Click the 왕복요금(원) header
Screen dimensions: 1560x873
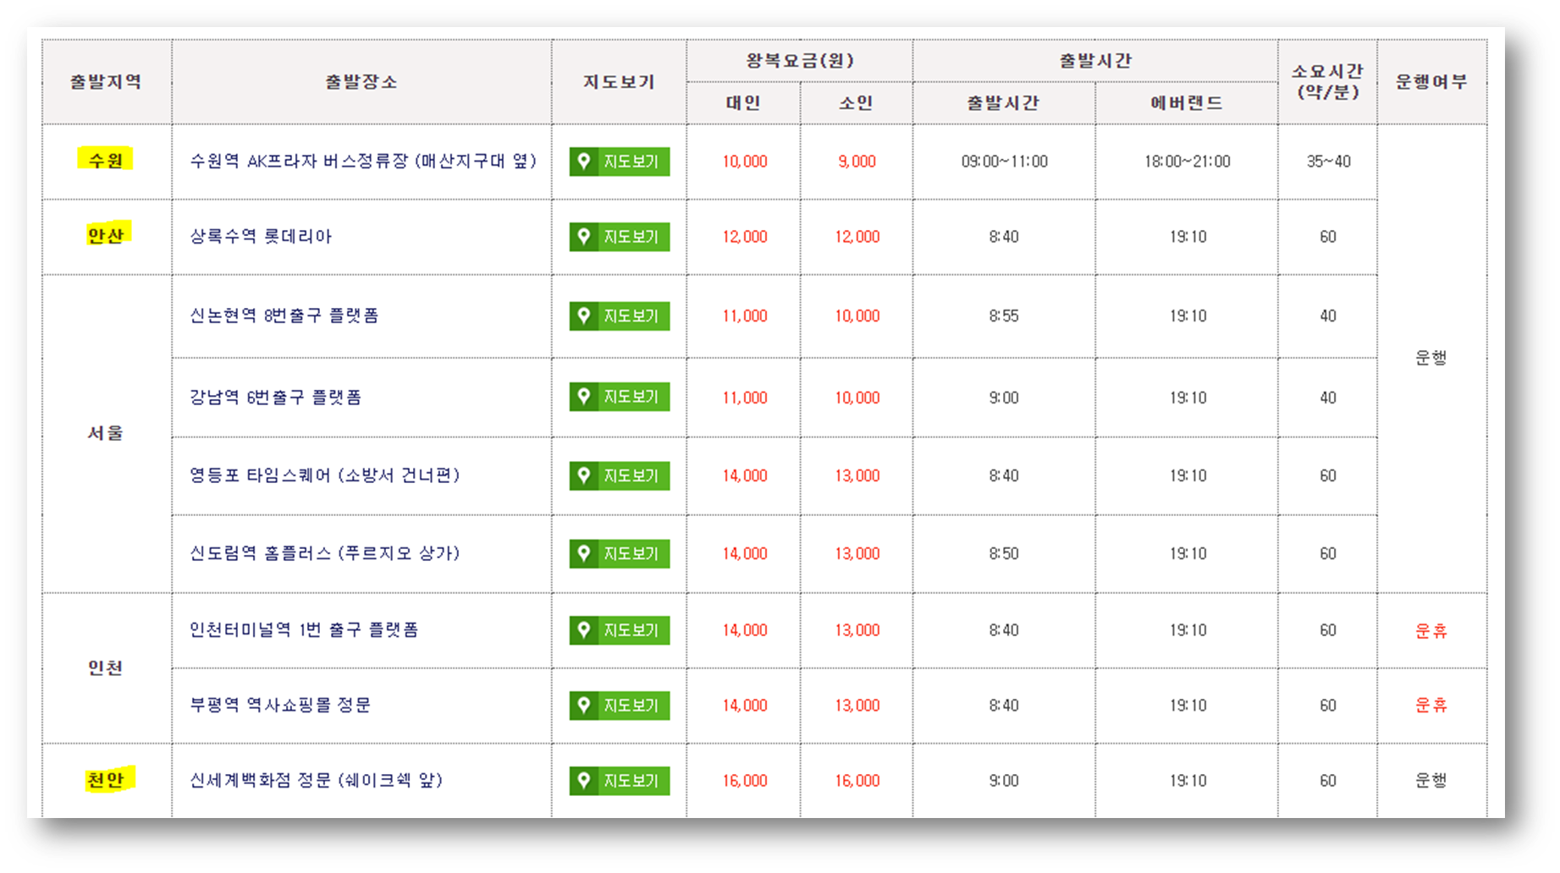click(800, 61)
